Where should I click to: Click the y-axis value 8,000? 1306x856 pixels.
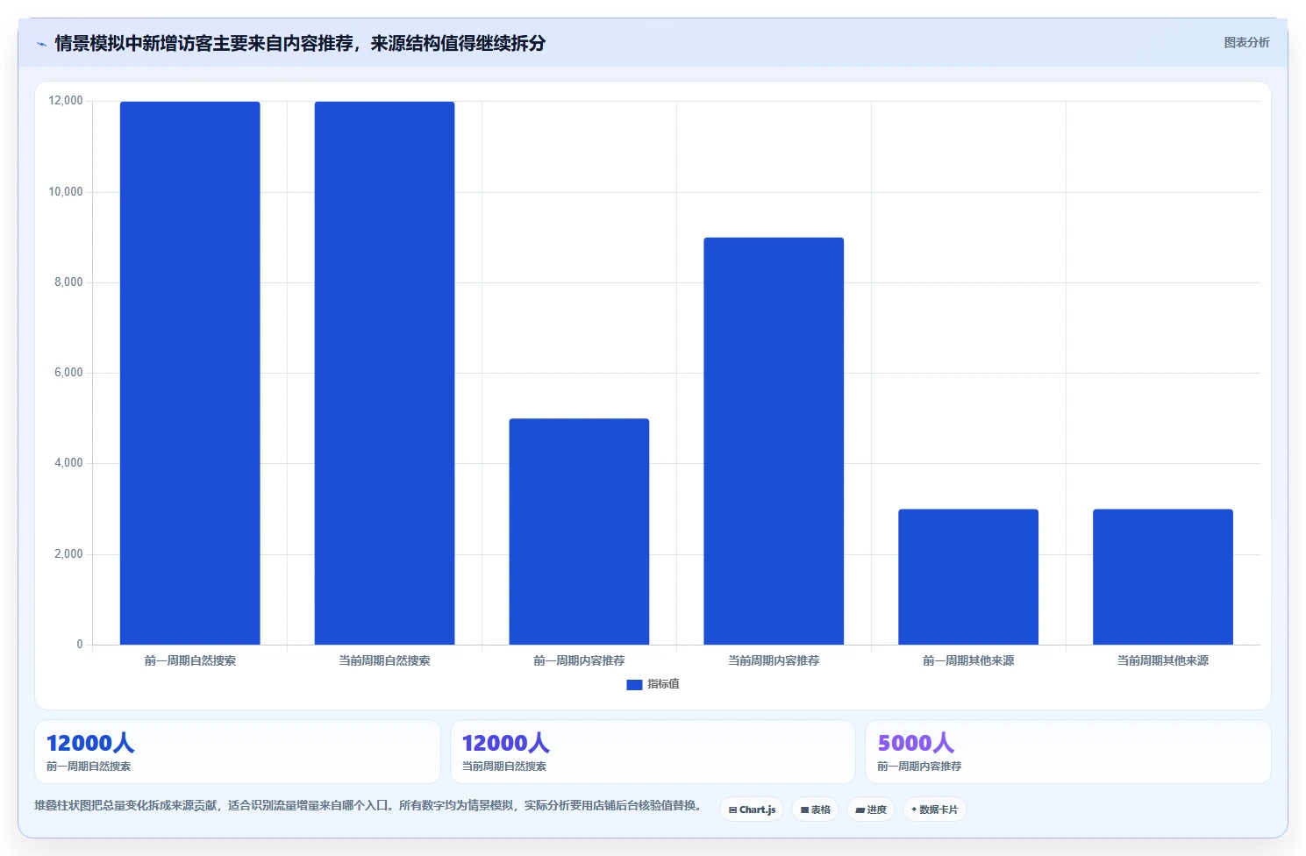(x=68, y=282)
